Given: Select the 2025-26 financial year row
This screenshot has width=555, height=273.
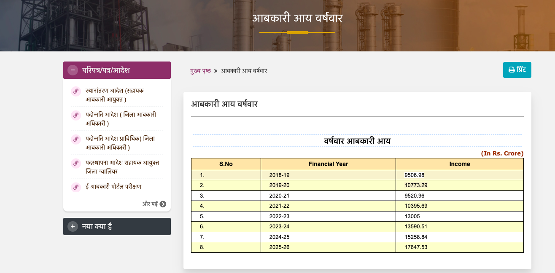Looking at the screenshot, I should [357, 247].
